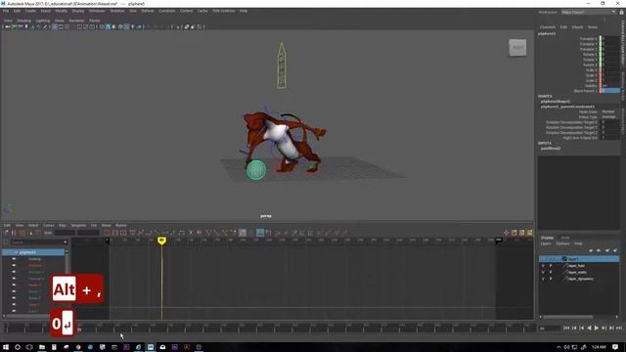Open the Interp Type Average dropdown
Viewport: 626px width, 352px height.
click(x=610, y=117)
